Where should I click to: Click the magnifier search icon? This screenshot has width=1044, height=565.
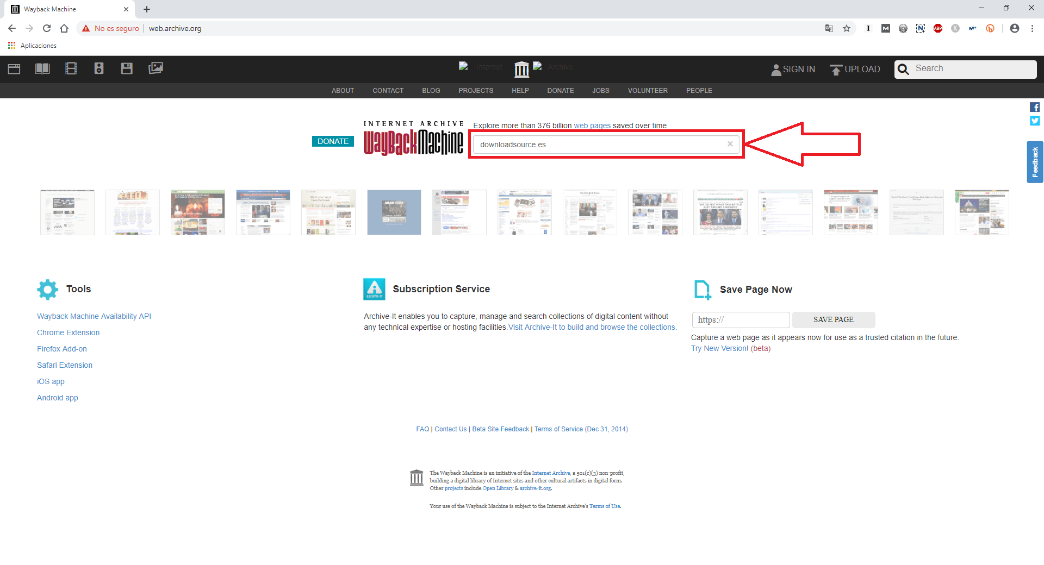point(903,69)
